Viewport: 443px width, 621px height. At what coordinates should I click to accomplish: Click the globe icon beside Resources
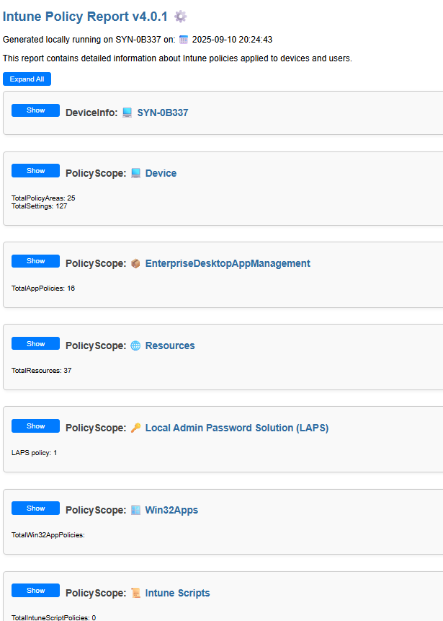point(135,346)
